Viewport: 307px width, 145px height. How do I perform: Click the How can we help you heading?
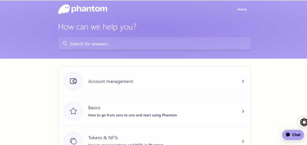[97, 27]
